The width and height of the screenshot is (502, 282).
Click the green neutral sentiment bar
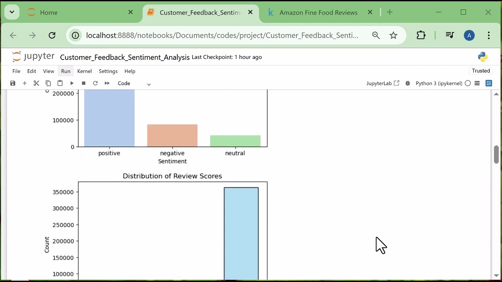coord(235,141)
